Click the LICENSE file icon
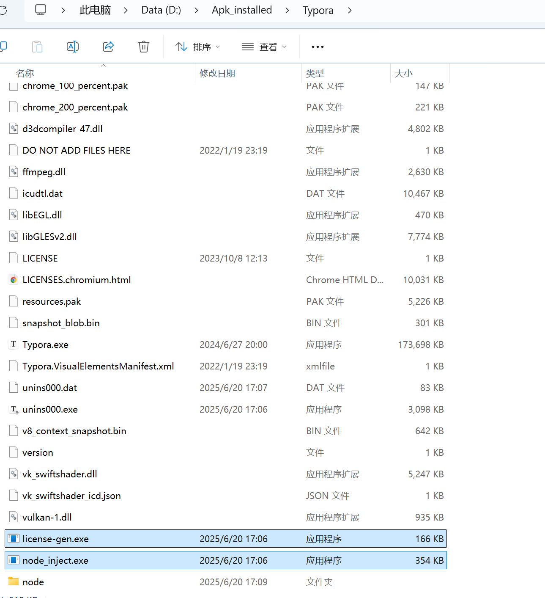This screenshot has width=545, height=598. (x=14, y=258)
